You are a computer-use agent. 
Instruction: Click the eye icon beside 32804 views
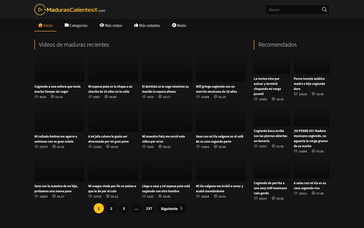pyautogui.click(x=296, y=151)
